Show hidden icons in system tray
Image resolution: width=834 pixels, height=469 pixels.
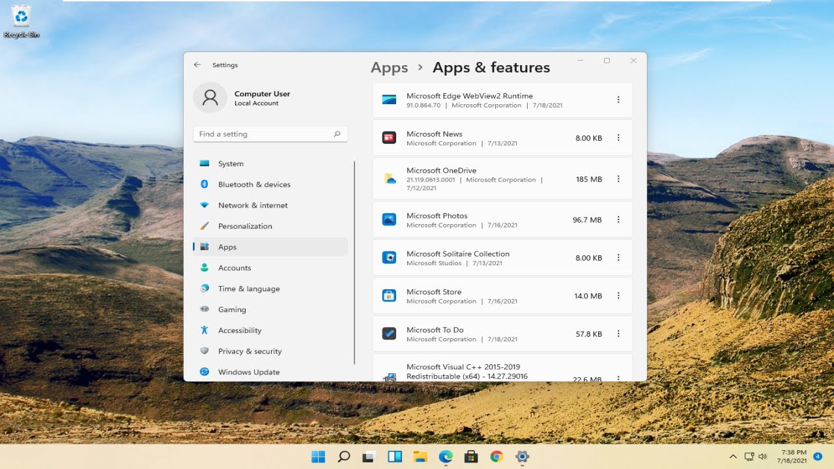733,457
